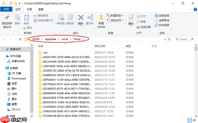This screenshot has height=123, width=198.
Task: Click the Forward navigation arrow
Action: [x=11, y=39]
